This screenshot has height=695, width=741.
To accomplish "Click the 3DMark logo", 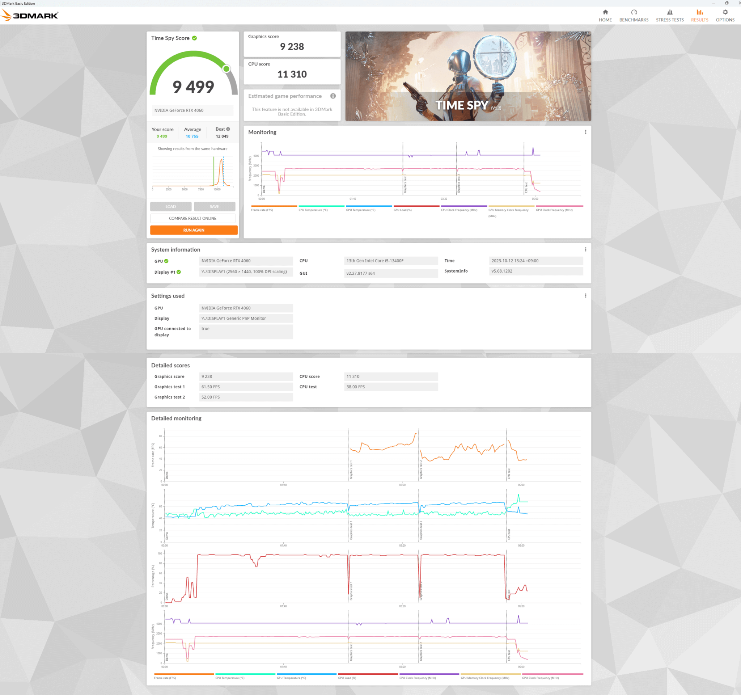I will (30, 15).
